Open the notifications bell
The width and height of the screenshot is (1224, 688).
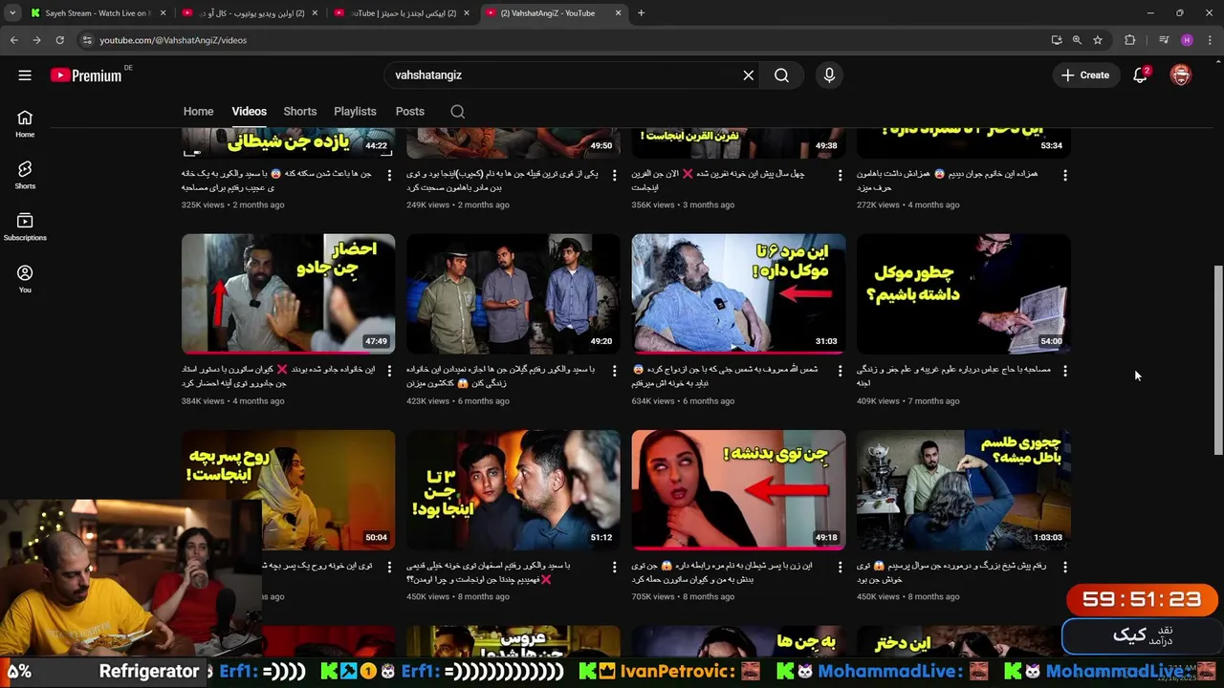pos(1140,75)
